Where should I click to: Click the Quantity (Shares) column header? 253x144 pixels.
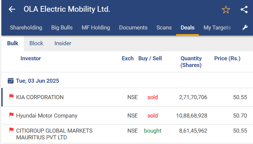tap(191, 62)
